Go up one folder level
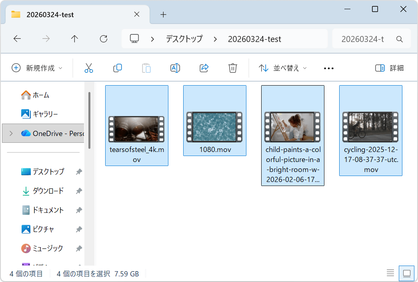 (74, 39)
